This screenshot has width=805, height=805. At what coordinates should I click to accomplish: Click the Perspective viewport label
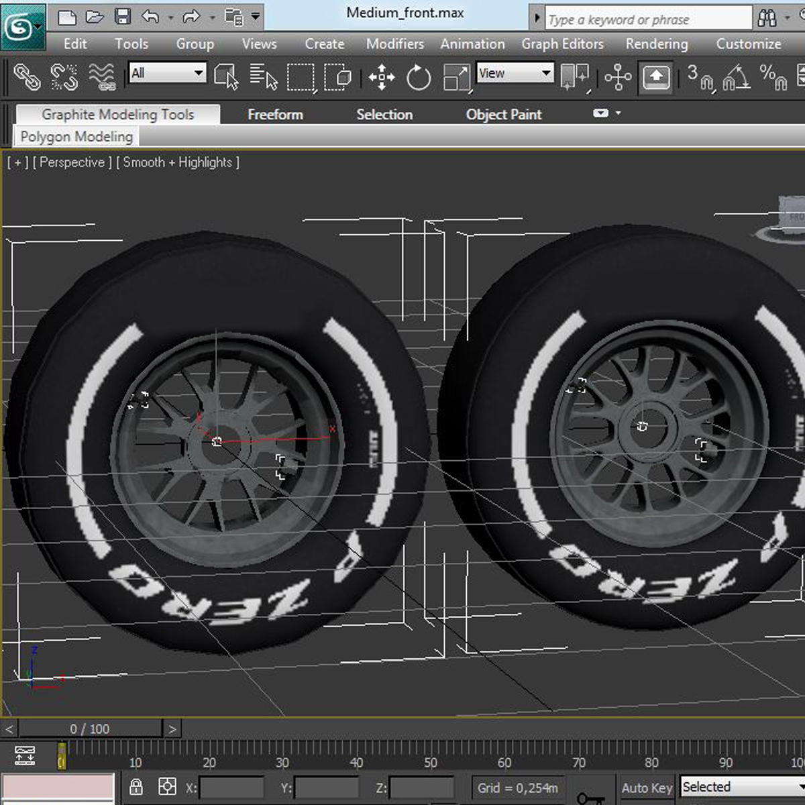tap(72, 162)
